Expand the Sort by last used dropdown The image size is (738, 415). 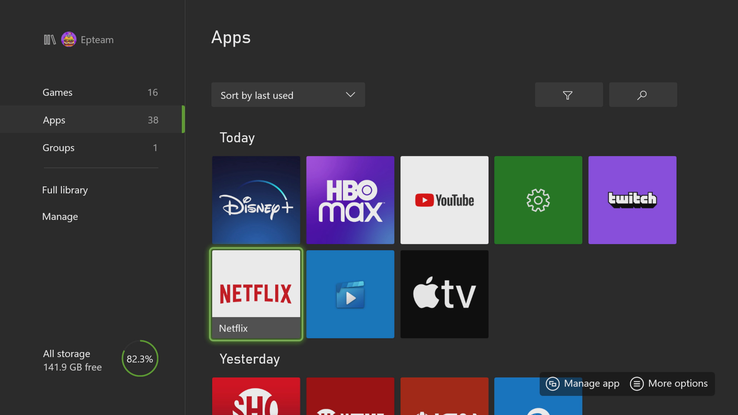tap(288, 95)
